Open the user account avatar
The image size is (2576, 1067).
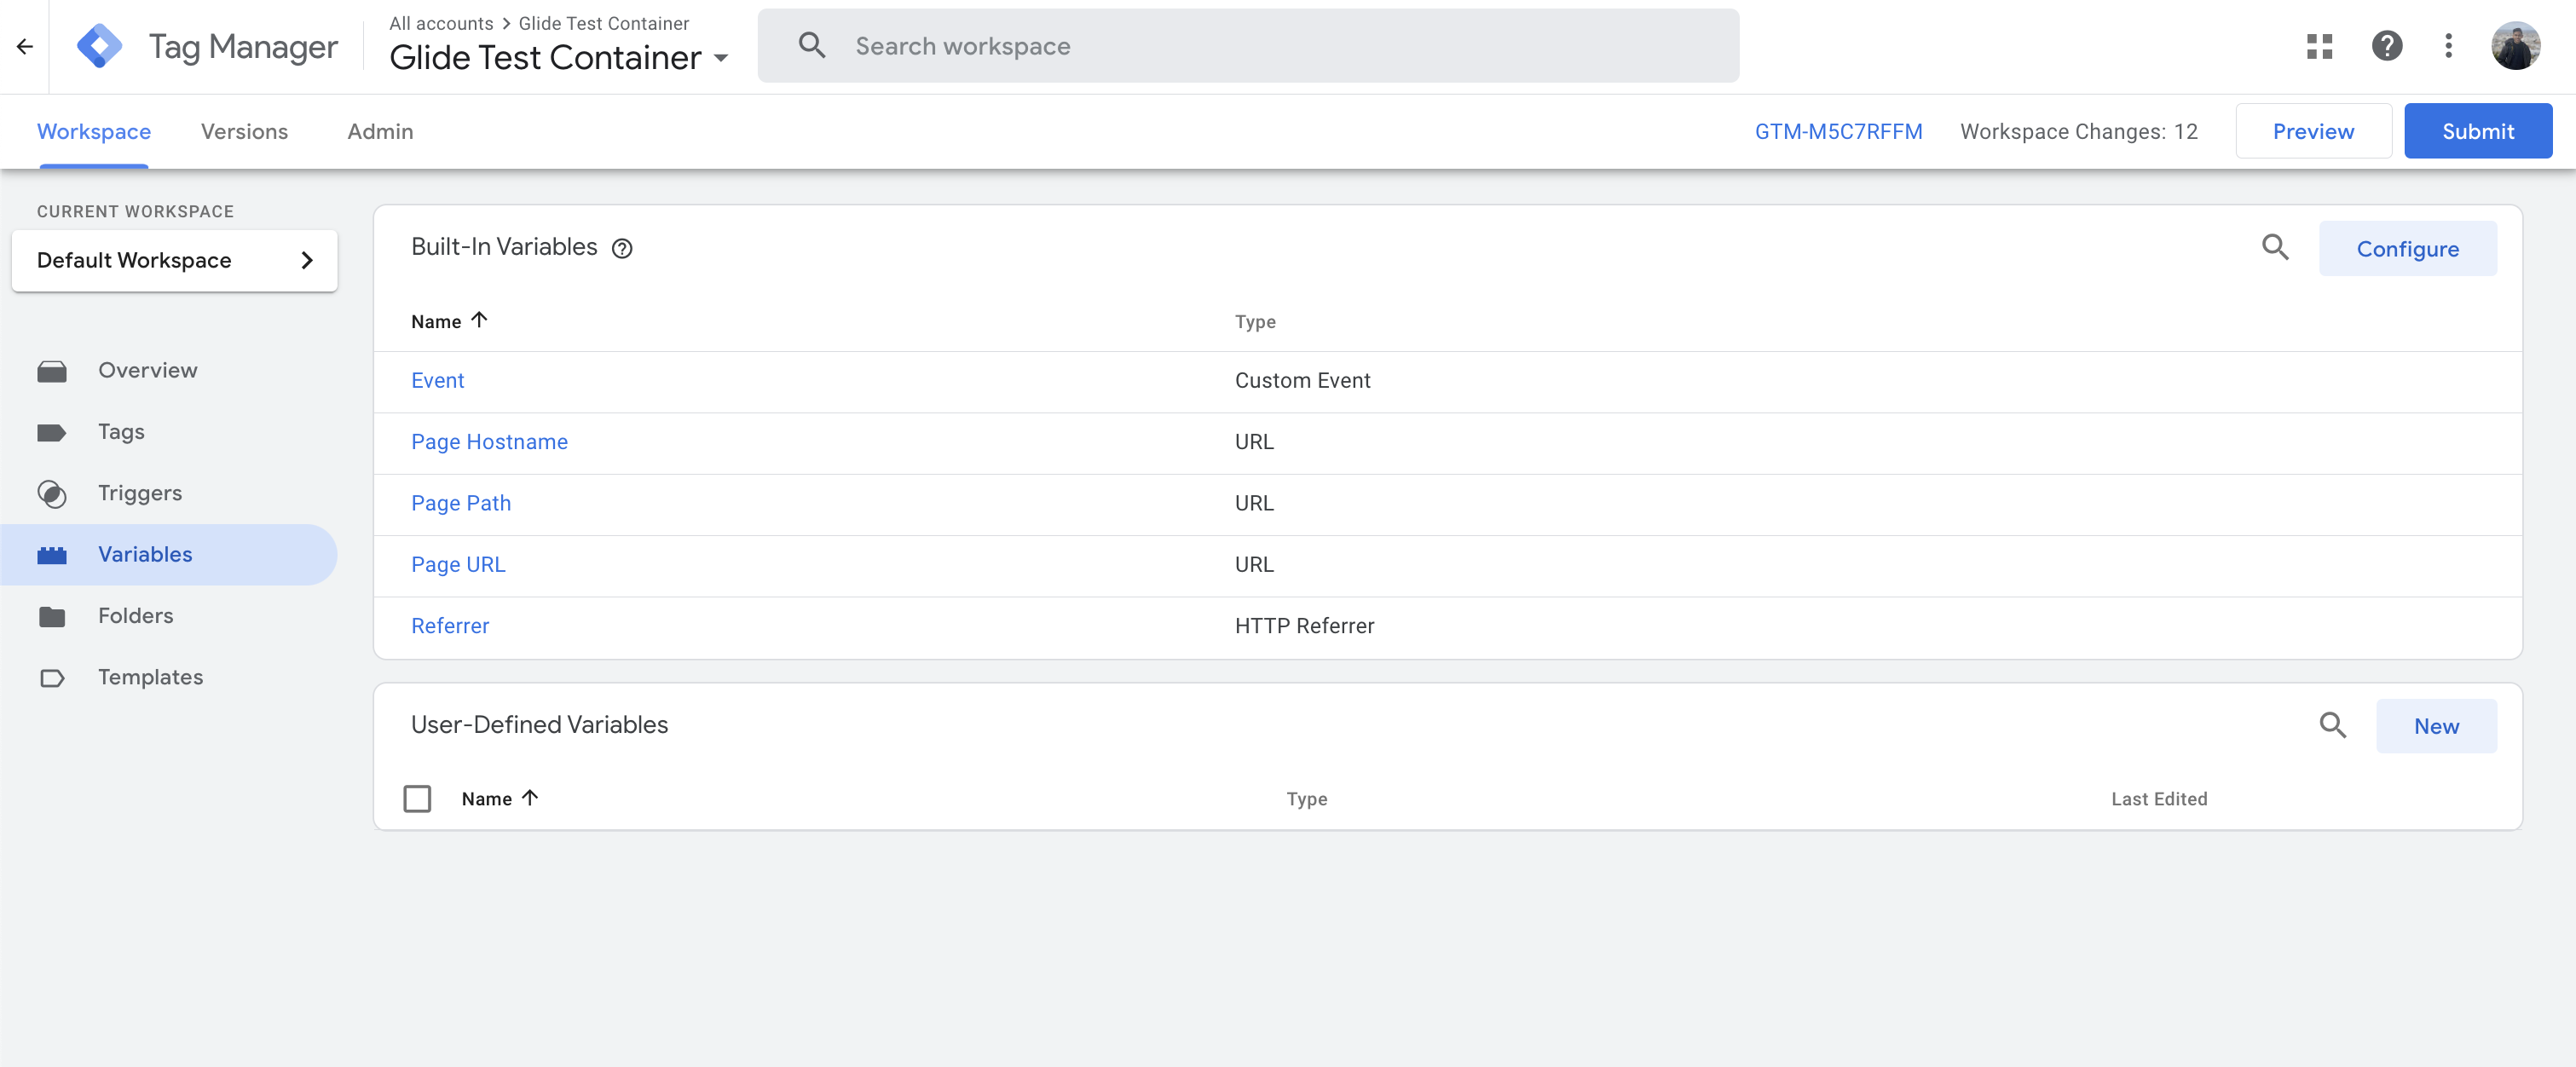(2515, 46)
